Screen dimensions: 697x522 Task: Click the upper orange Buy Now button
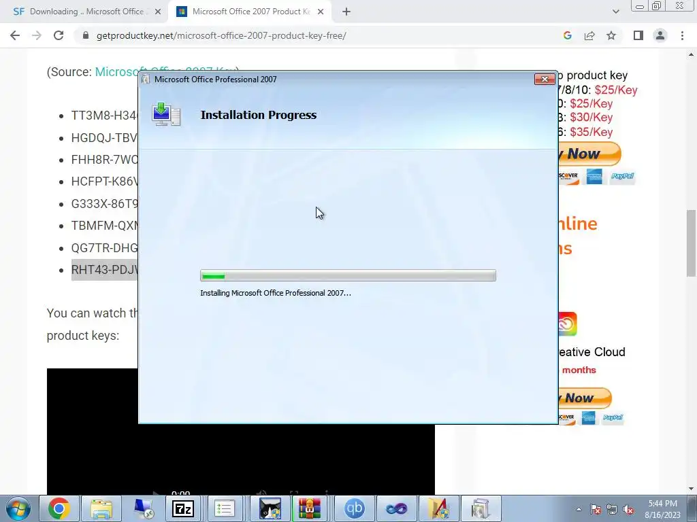(x=589, y=154)
